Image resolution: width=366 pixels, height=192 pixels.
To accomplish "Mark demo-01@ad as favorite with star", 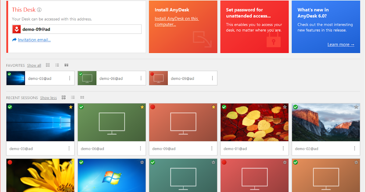I will click(285, 107).
